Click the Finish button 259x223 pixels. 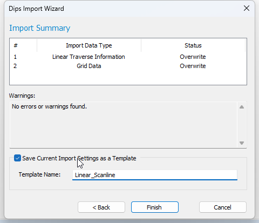155,207
